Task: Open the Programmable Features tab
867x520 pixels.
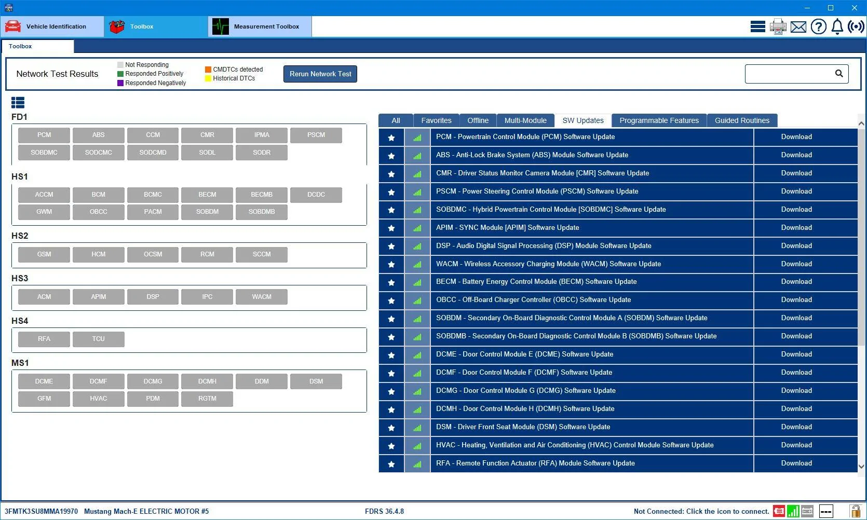Action: pos(659,120)
